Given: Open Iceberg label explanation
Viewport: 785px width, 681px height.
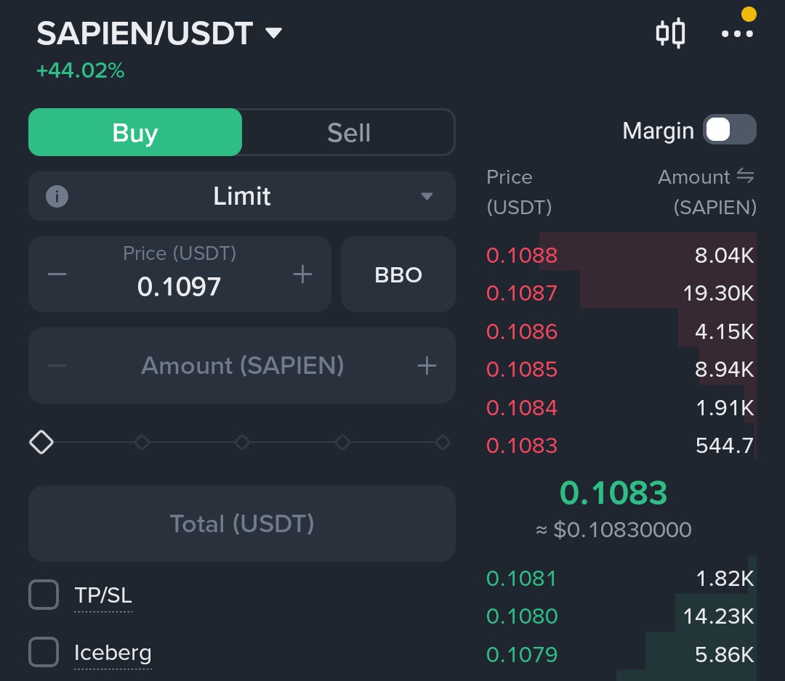Looking at the screenshot, I should [x=113, y=653].
